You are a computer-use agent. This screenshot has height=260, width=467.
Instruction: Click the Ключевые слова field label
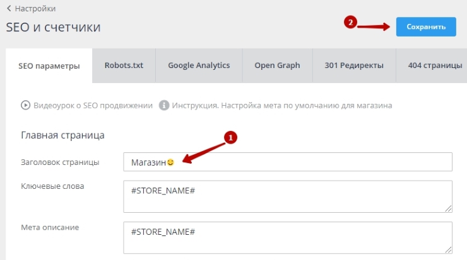click(52, 186)
